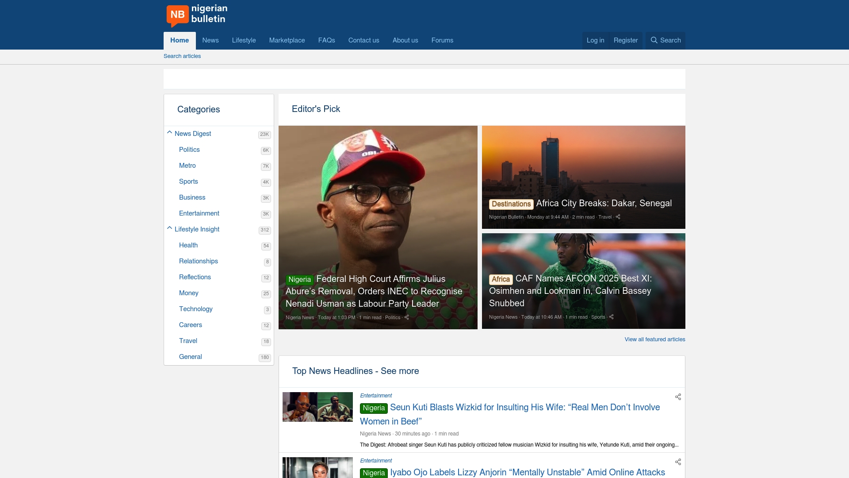Collapse the Lifestyle Insight category group
Viewport: 849px width, 478px height.
(x=169, y=228)
